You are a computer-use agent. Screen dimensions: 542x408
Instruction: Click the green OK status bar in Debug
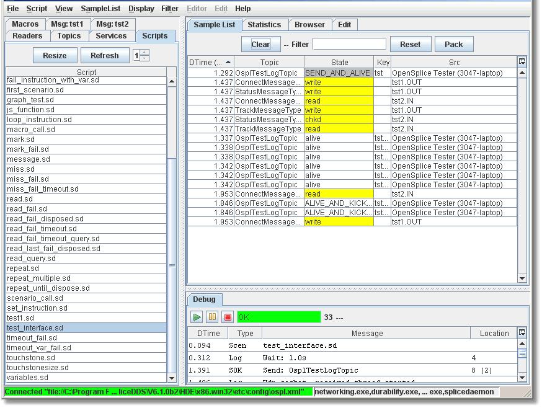(x=278, y=317)
